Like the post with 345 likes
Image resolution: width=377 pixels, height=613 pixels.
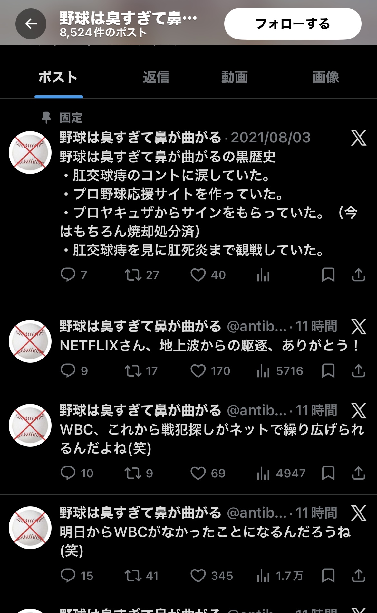[198, 576]
